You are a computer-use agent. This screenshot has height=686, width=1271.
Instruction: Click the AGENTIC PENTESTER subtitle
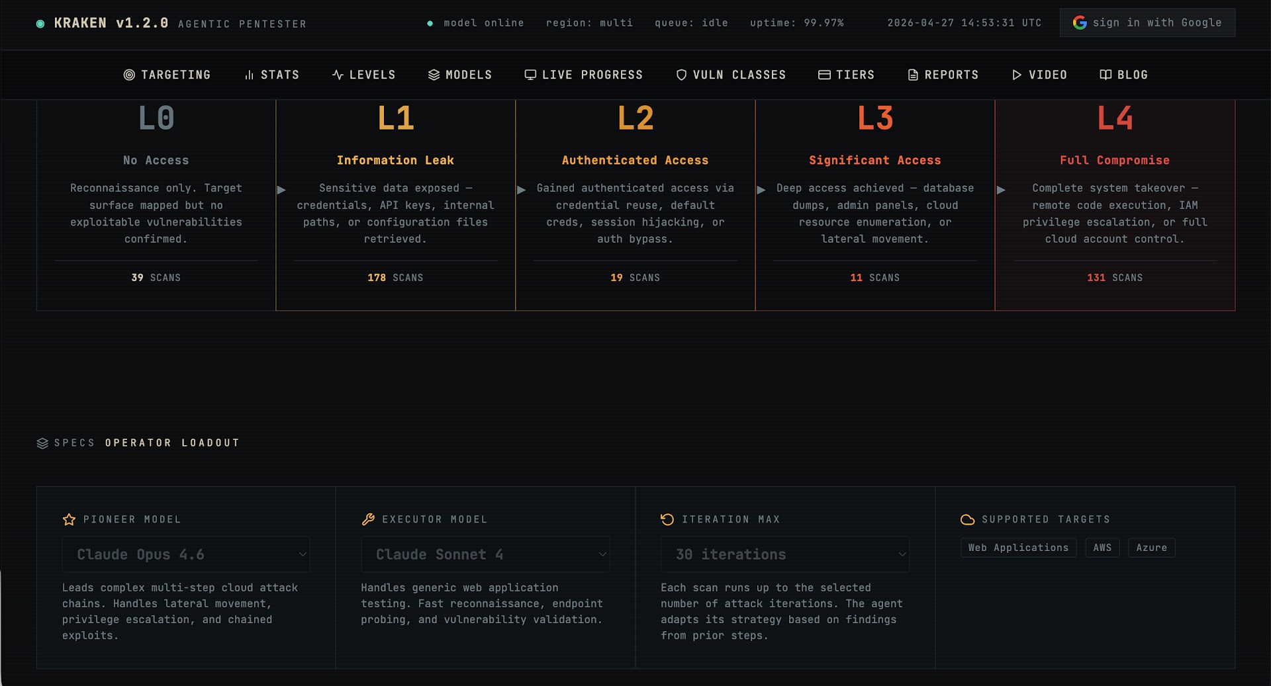[x=242, y=24]
